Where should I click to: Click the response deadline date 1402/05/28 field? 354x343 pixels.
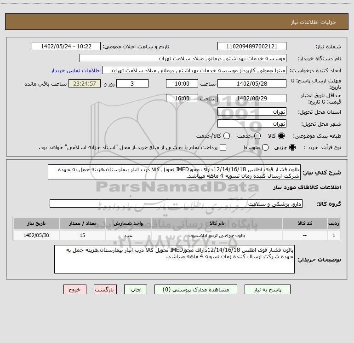click(251, 83)
